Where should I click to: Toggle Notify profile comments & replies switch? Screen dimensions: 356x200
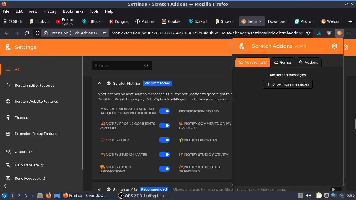click(164, 126)
